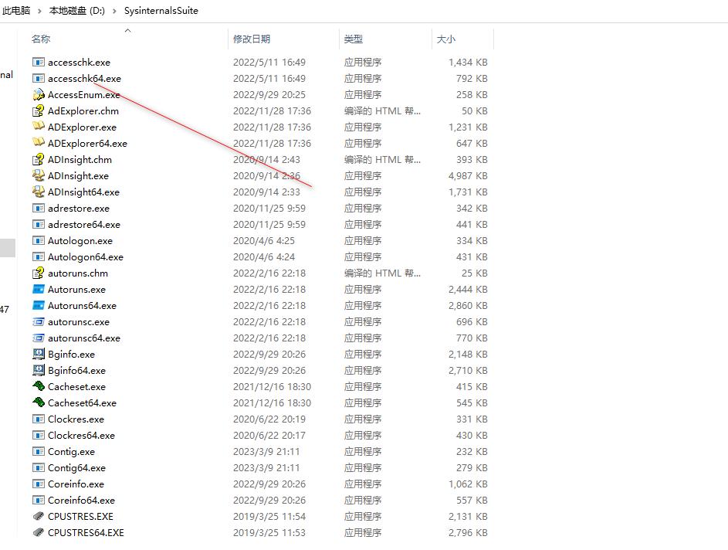Click the sort arrow above the 名称 column

[x=128, y=31]
